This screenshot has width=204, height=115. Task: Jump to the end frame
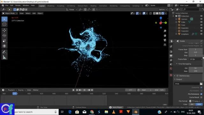click(x=92, y=90)
